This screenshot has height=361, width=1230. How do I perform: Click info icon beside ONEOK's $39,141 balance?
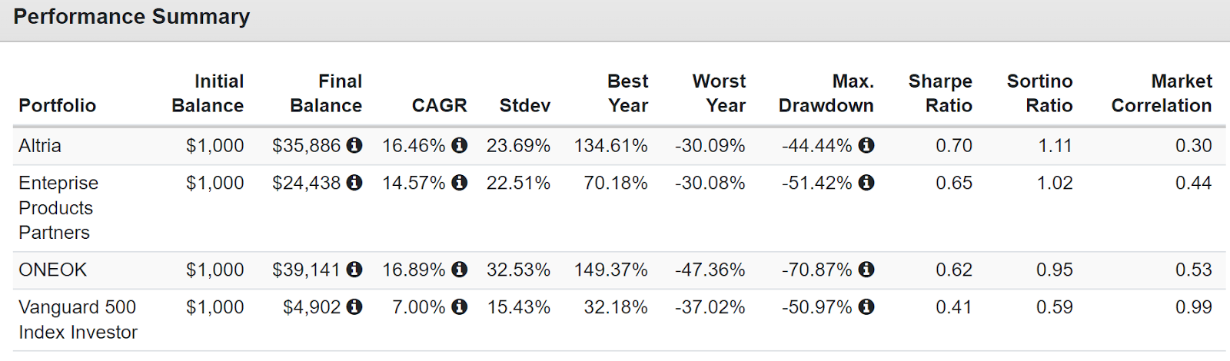point(354,270)
